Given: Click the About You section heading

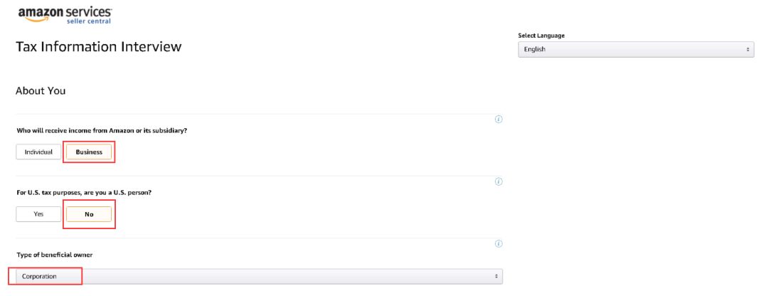Looking at the screenshot, I should coord(41,90).
